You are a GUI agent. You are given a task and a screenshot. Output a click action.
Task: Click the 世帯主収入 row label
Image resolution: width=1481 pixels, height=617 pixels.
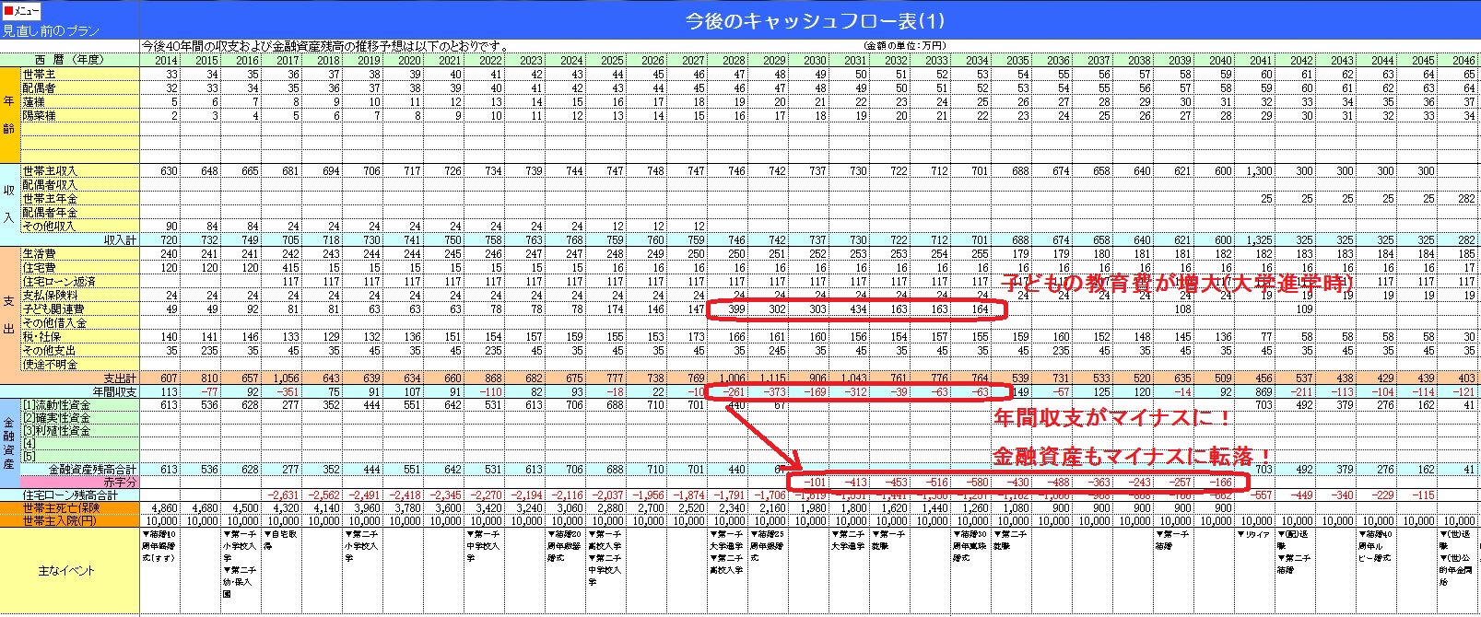(x=51, y=171)
